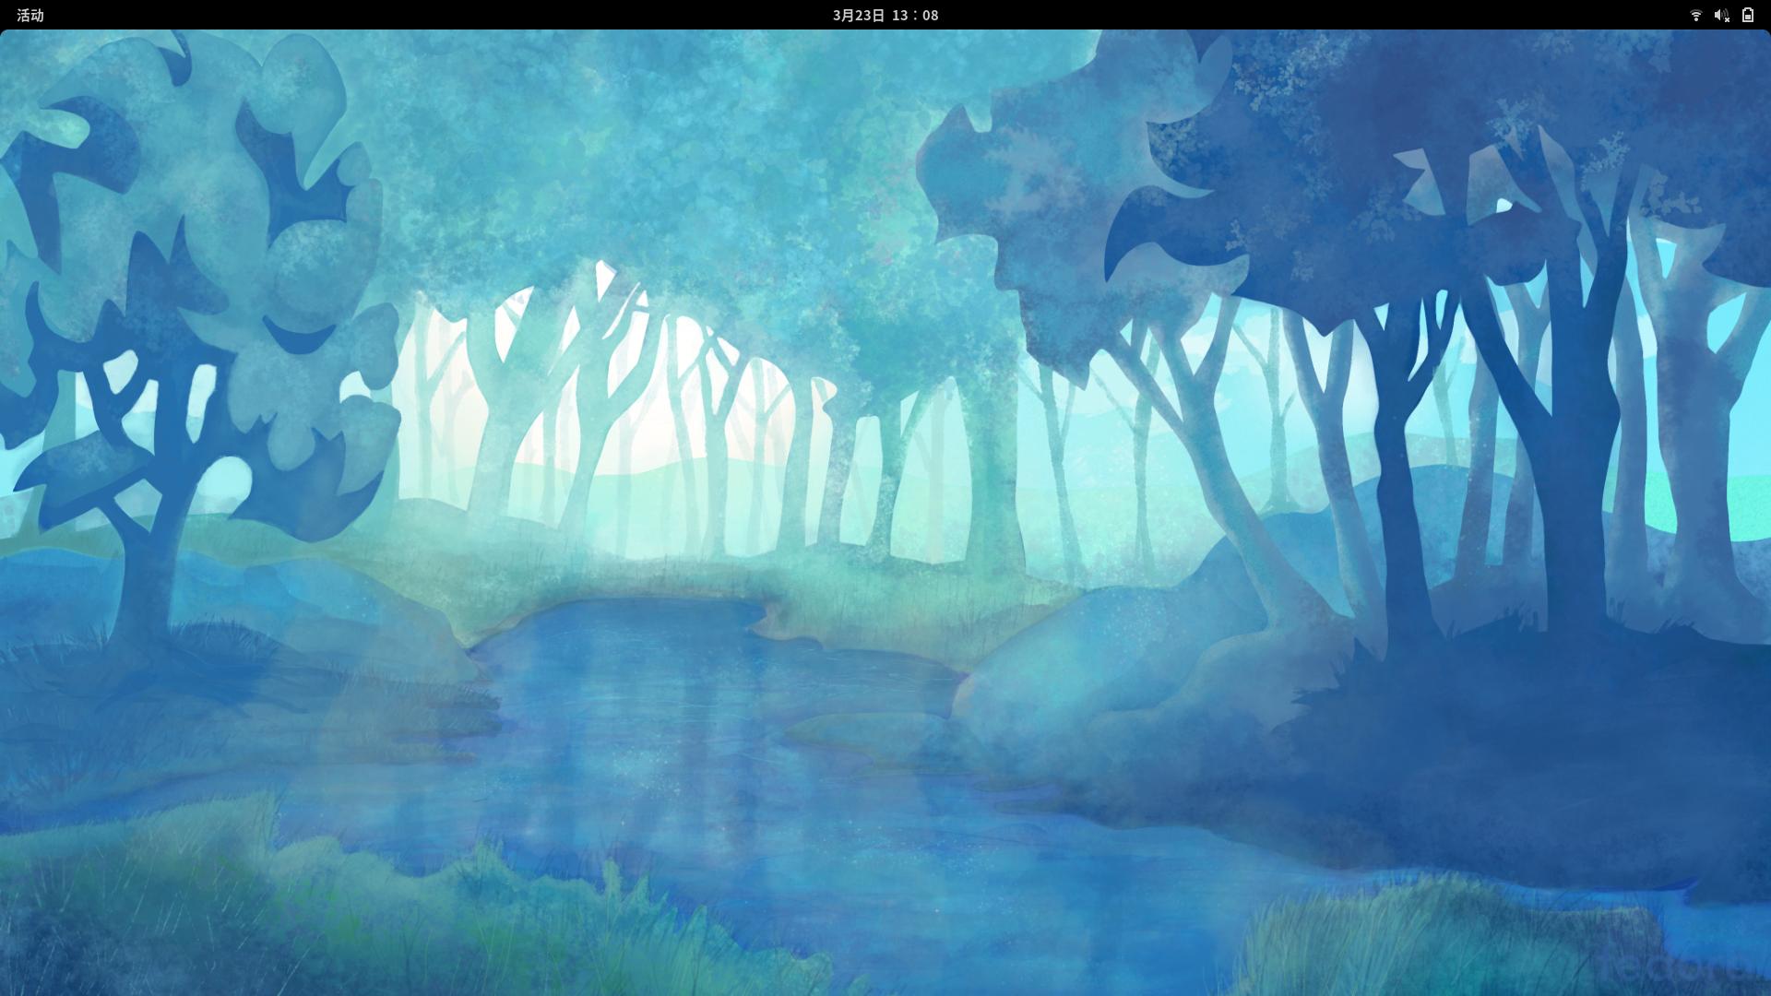
Task: Open the system status area via the Wi-Fi, speaker and battery group
Action: click(1721, 15)
